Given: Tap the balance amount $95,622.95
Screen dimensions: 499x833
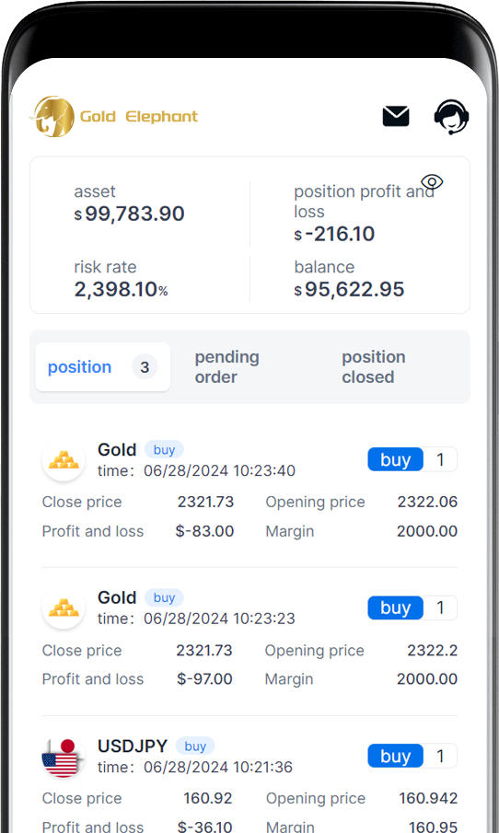Looking at the screenshot, I should 349,290.
